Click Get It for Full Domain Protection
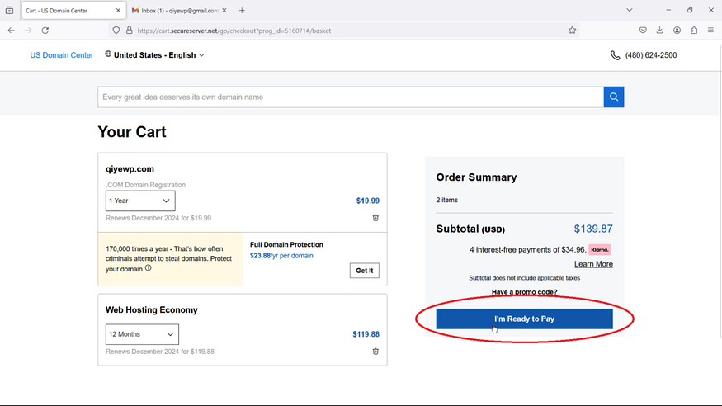The height and width of the screenshot is (406, 722). [364, 271]
